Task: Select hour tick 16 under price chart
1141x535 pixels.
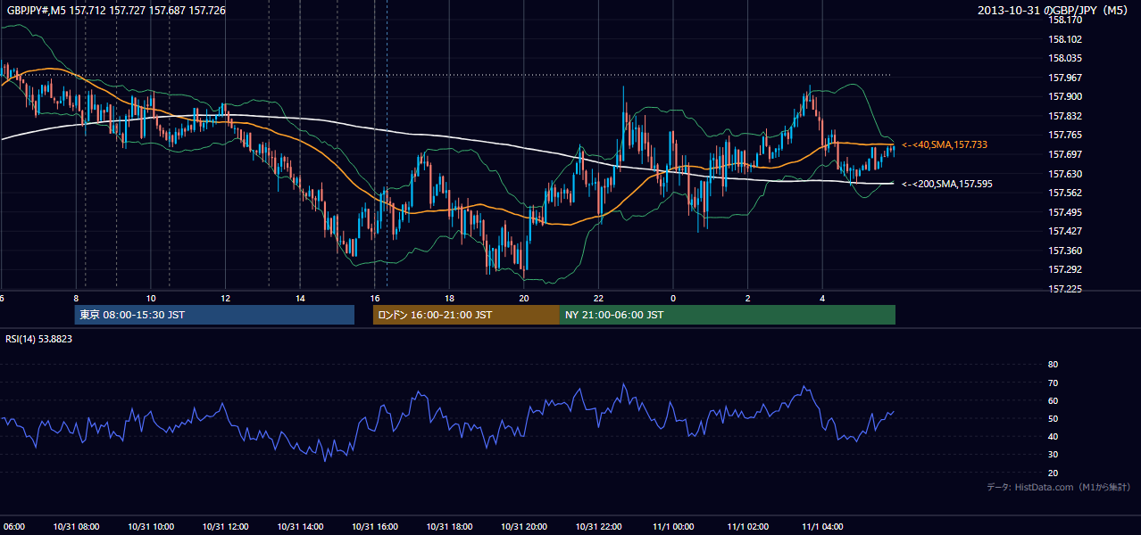Action: click(375, 298)
